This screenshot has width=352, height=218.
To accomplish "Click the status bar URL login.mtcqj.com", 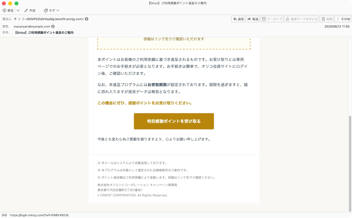I will pyautogui.click(x=40, y=215).
